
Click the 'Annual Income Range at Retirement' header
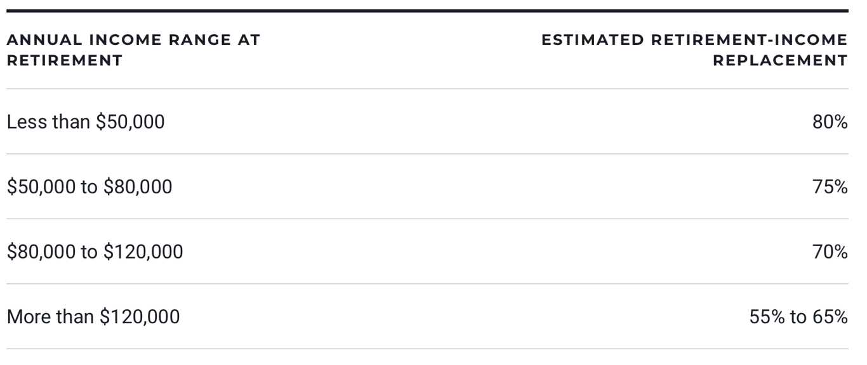tap(133, 50)
